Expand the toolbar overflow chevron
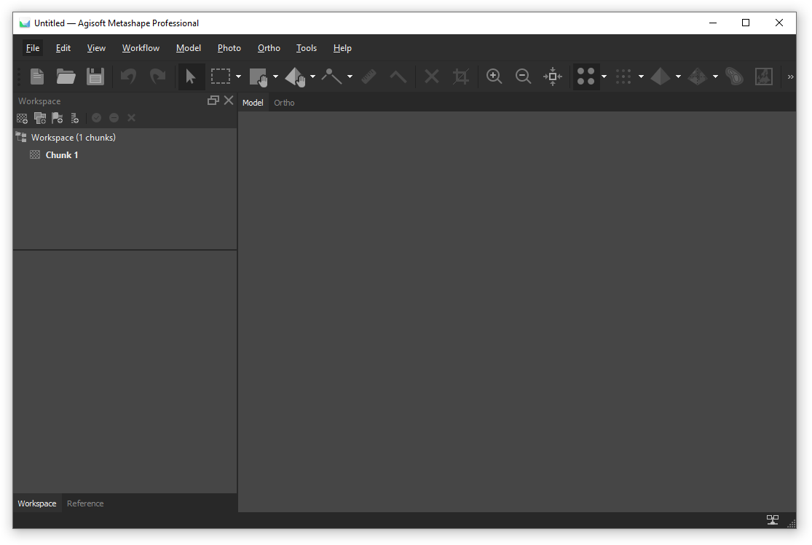This screenshot has height=545, width=812. pos(791,77)
